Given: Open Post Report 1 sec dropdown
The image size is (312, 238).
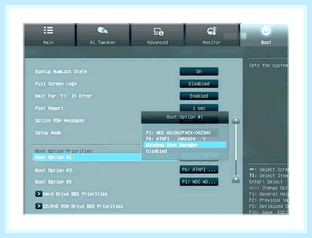Looking at the screenshot, I should (x=199, y=108).
